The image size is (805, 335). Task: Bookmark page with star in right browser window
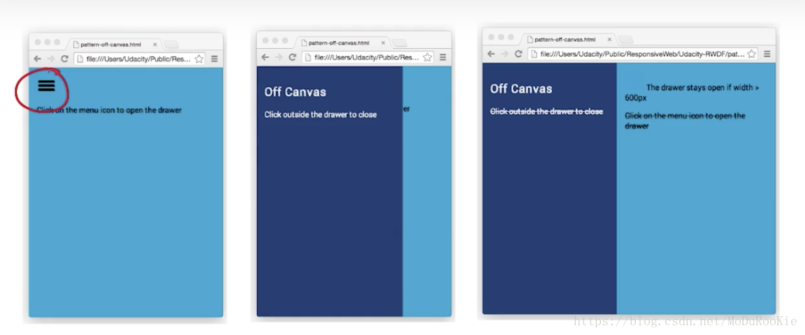[752, 54]
